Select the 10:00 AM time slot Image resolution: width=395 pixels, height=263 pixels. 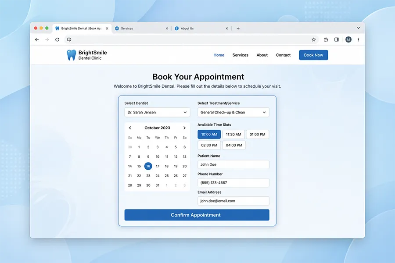[x=209, y=135]
